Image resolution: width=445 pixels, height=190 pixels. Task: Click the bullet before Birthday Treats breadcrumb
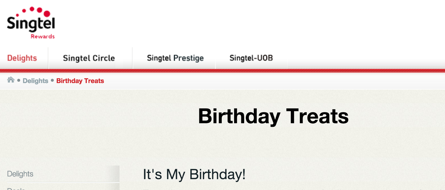click(x=52, y=80)
